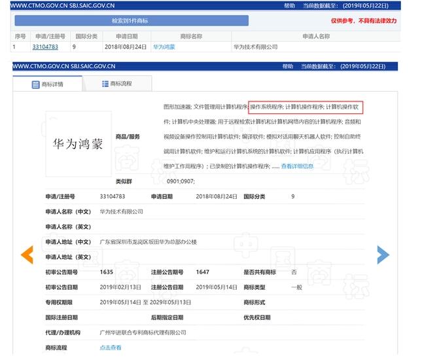Click the 商品/服务 label
The image size is (439, 358).
tap(128, 137)
